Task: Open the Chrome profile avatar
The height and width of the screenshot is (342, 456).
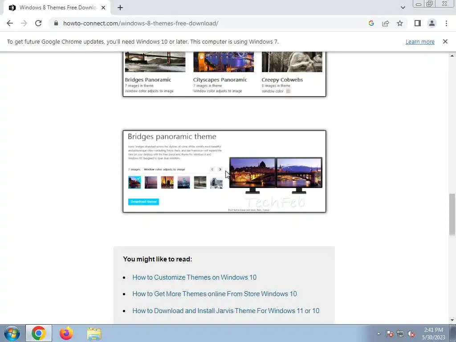Action: click(432, 23)
